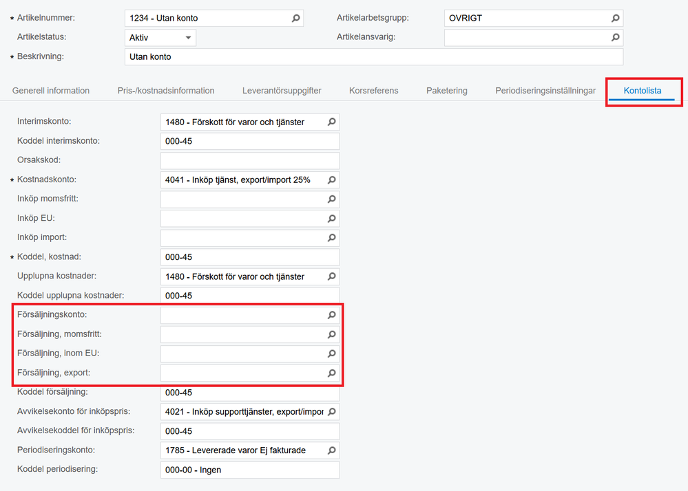Viewport: 688px width, 491px height.
Task: Click the Orsakskod input field
Action: tap(249, 161)
